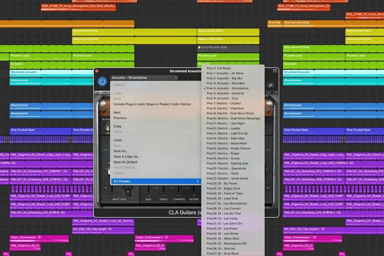
Task: Select Pres20: Electric - Spacetone
Action: click(x=233, y=169)
